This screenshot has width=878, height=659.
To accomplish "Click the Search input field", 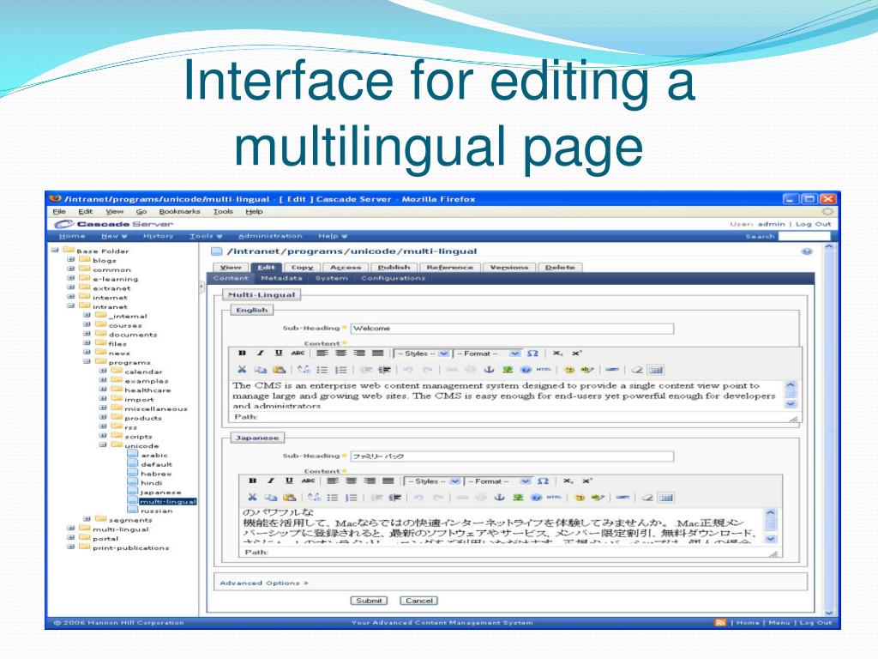I will click(x=804, y=236).
